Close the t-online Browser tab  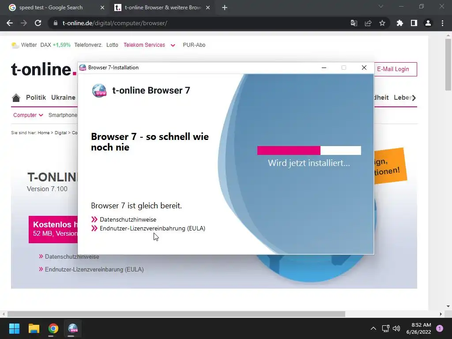click(208, 8)
